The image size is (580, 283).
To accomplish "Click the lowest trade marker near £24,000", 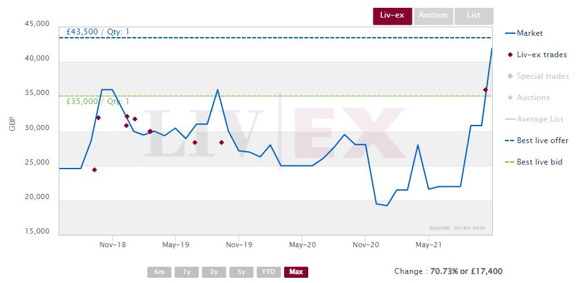I will 94,170.
